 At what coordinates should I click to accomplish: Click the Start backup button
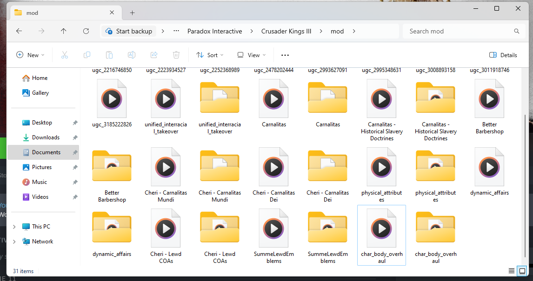coord(129,31)
